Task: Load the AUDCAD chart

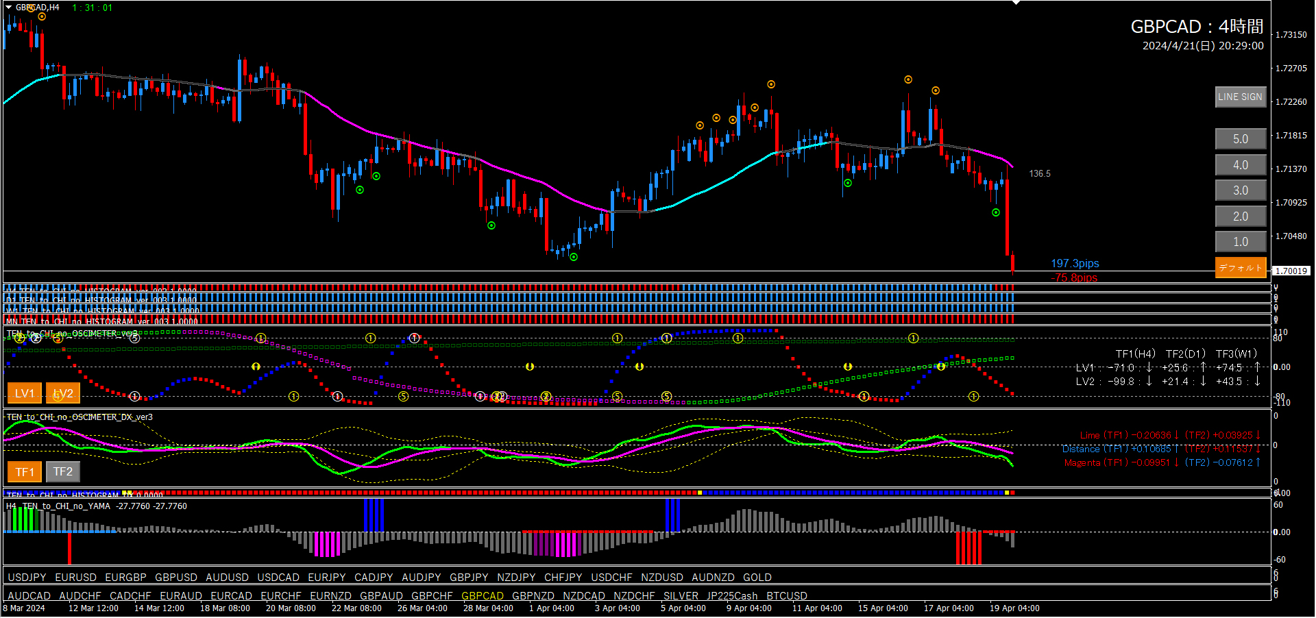Action: click(x=29, y=596)
